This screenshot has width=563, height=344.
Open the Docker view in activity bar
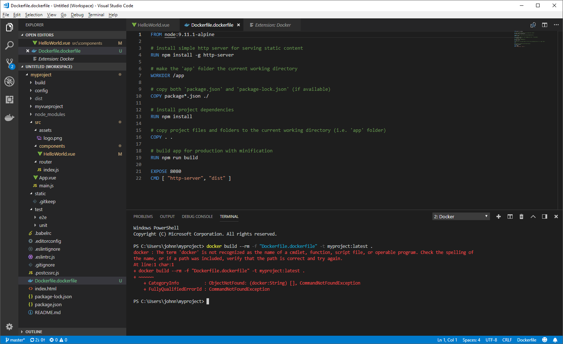click(x=9, y=117)
